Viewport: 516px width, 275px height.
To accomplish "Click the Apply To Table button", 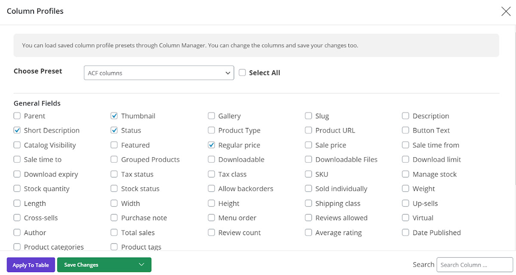I will 31,265.
